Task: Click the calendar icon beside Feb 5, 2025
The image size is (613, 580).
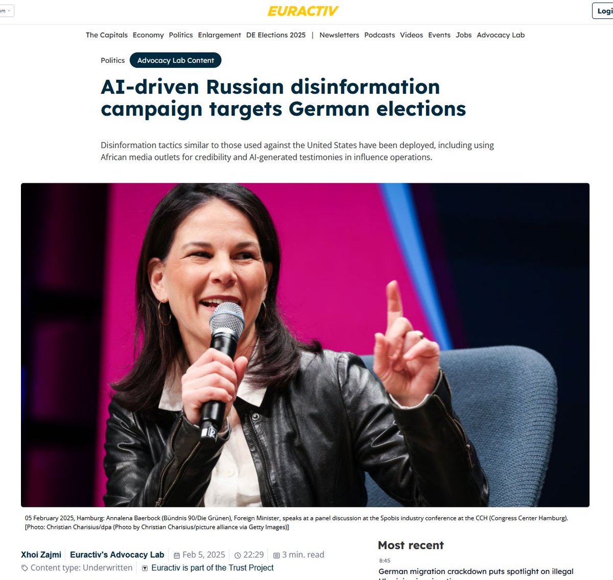Action: pos(177,555)
